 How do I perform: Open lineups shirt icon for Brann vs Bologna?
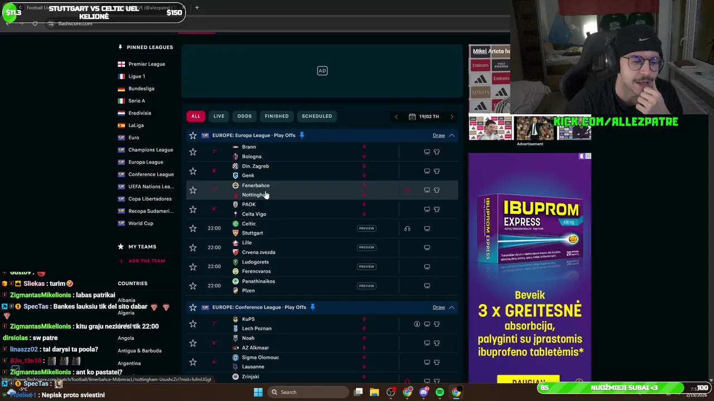click(437, 151)
